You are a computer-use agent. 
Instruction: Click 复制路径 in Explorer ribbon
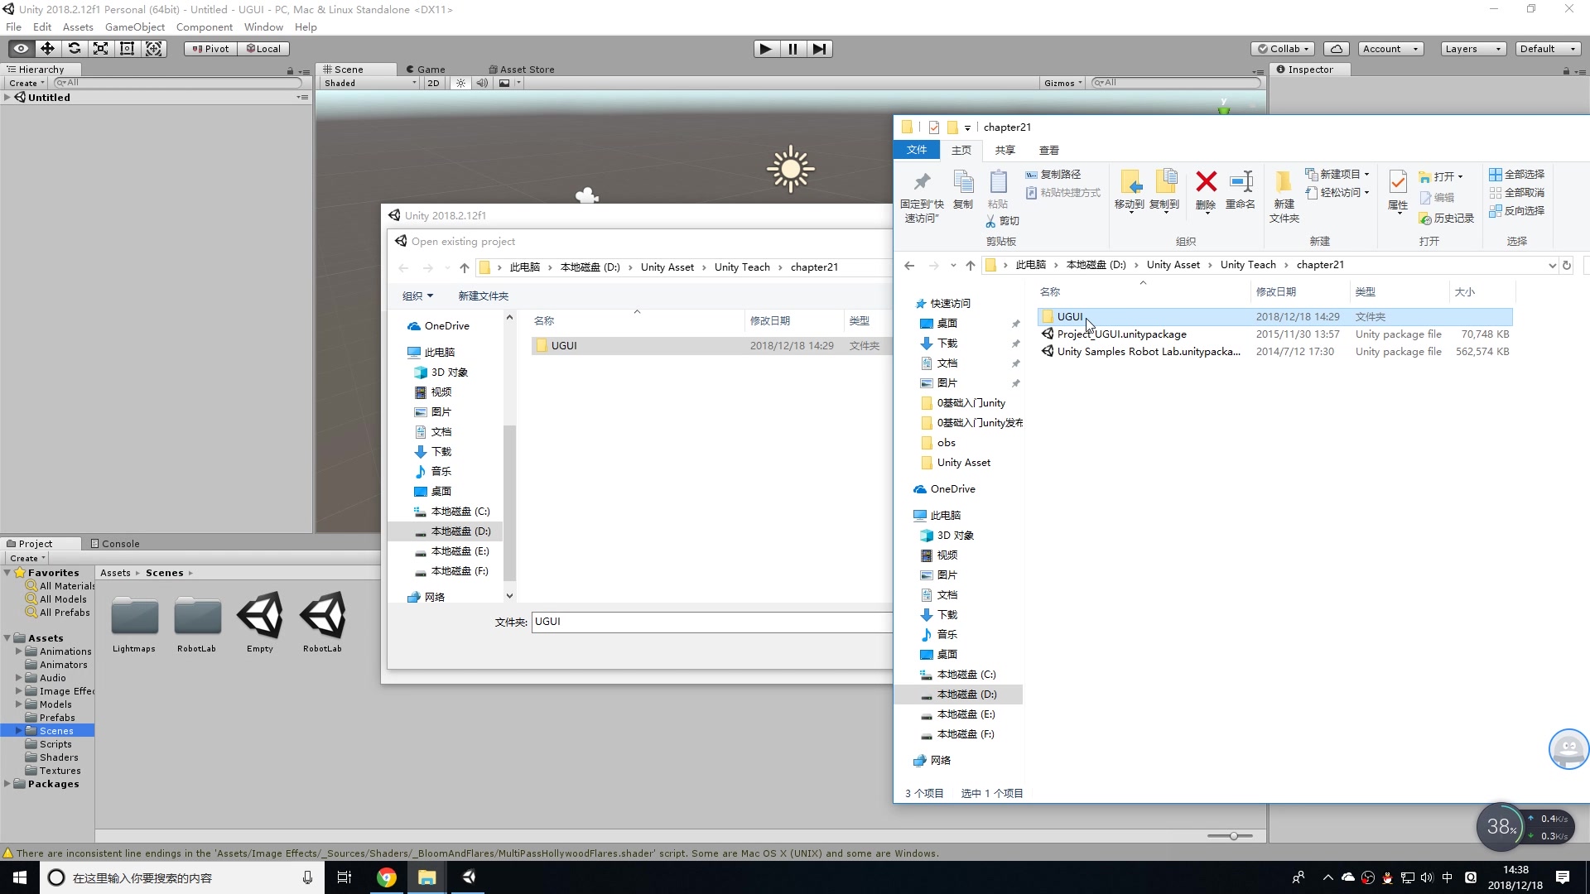[1053, 175]
